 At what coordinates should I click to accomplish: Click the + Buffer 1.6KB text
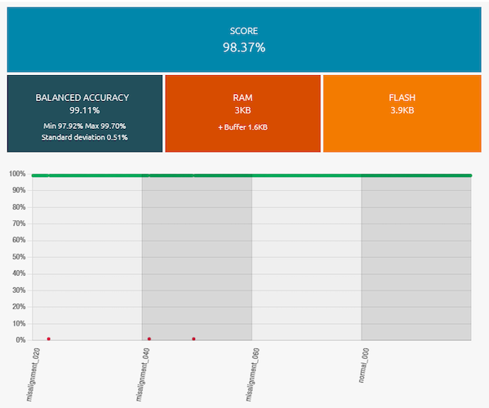(x=242, y=127)
